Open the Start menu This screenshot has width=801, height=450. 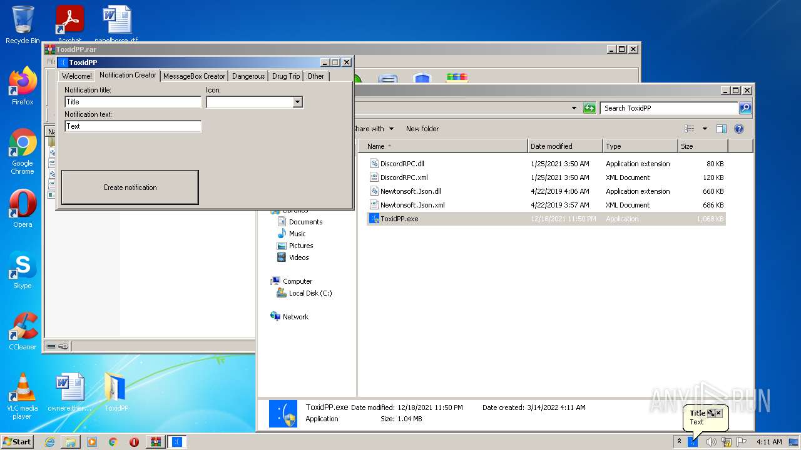[x=18, y=441]
